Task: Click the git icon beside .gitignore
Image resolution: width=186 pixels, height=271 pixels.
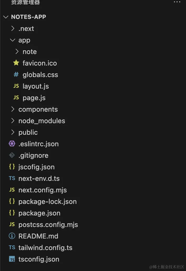Action: pyautogui.click(x=12, y=155)
